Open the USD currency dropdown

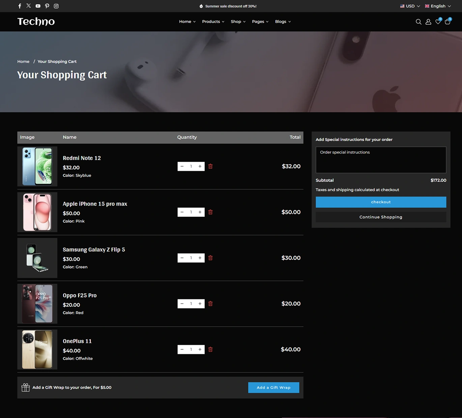click(x=410, y=6)
